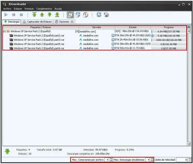Sort by Estado column header

(133, 27)
